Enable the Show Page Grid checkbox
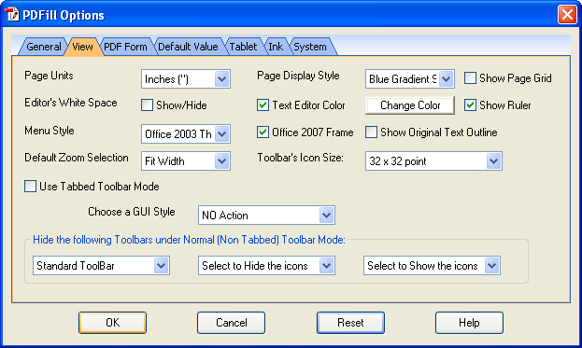This screenshot has height=348, width=582. [x=470, y=78]
